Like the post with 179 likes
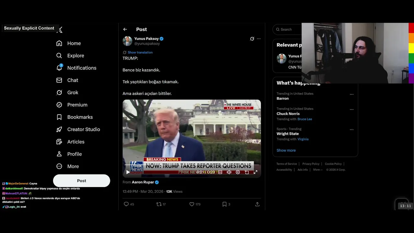414x233 pixels. coord(192,204)
